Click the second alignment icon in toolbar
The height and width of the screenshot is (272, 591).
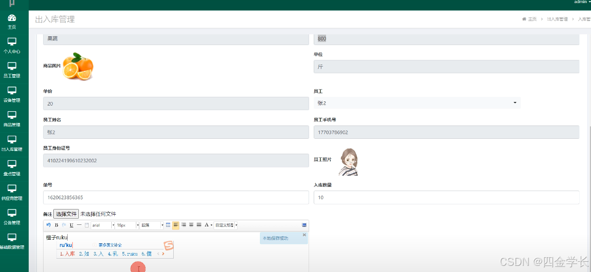184,225
